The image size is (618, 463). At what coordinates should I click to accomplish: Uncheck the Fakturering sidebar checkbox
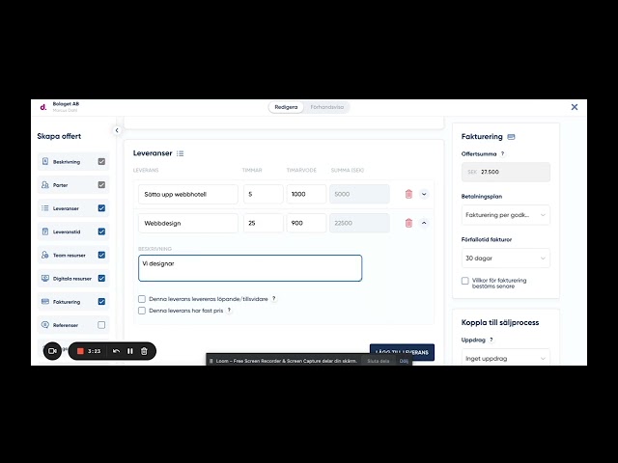point(101,302)
